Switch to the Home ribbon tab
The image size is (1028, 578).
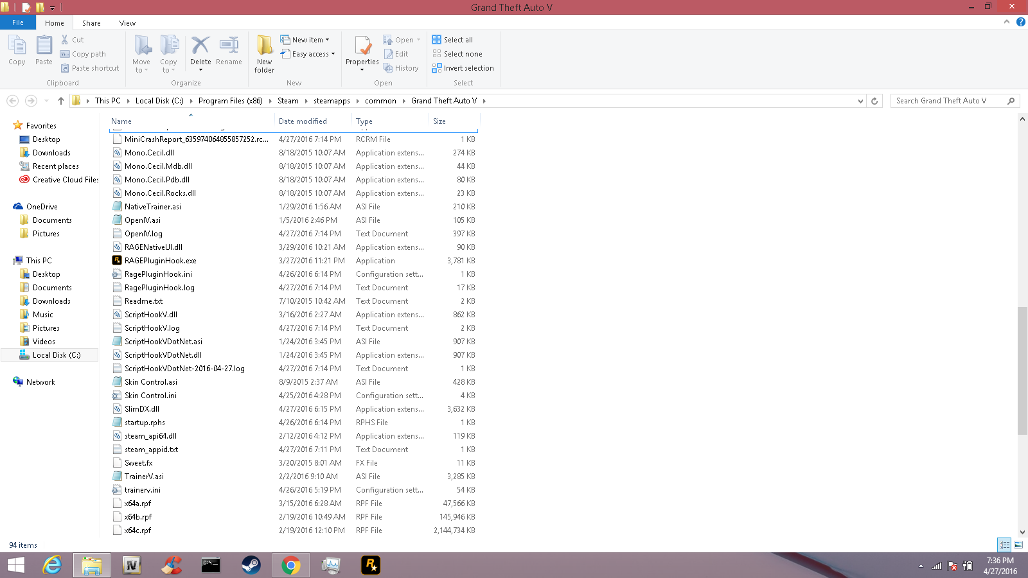coord(55,23)
